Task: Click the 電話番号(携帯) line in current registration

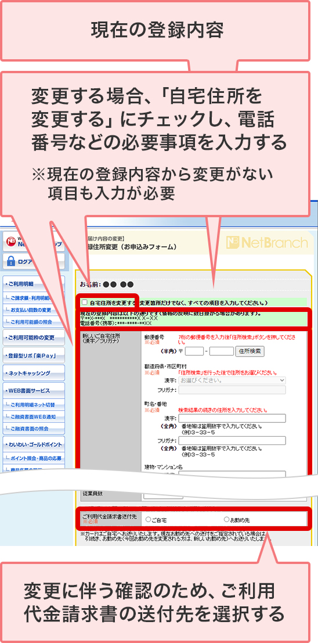Action: pos(116,323)
